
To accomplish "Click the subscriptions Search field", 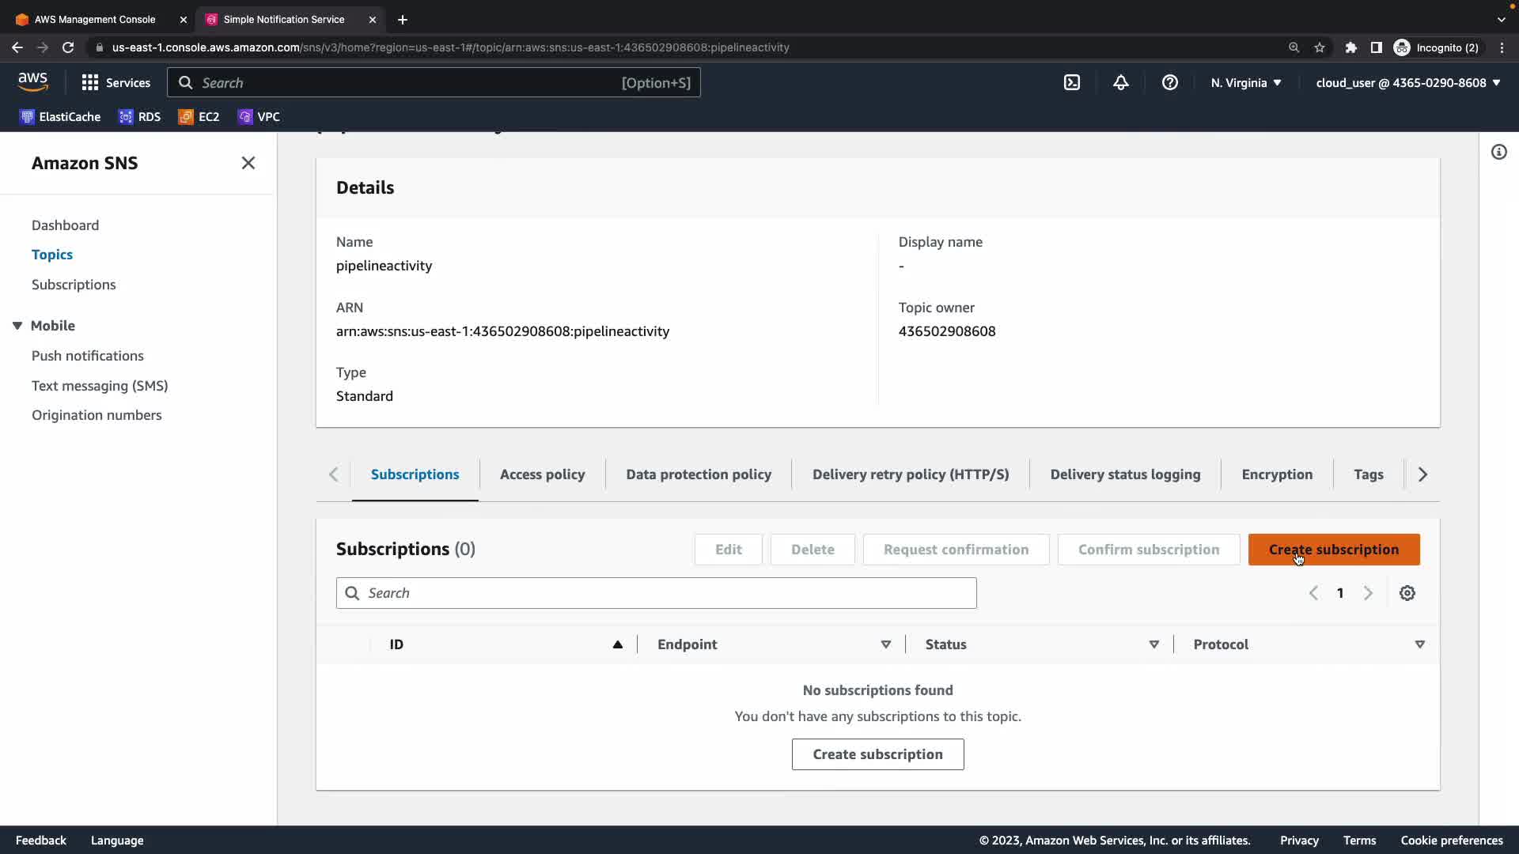I will [x=657, y=593].
